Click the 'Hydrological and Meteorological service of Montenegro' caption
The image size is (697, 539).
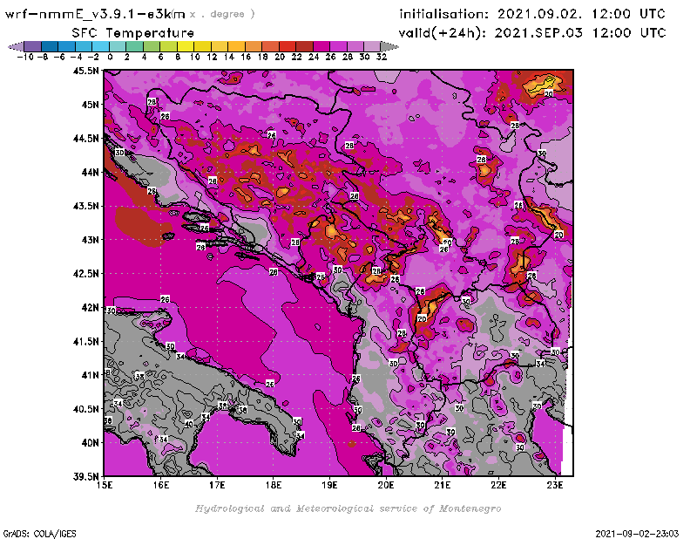348,508
